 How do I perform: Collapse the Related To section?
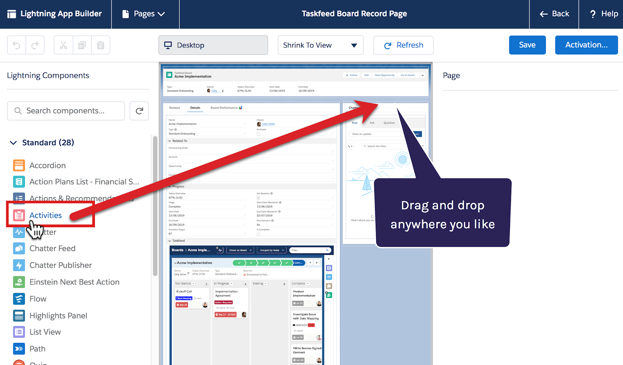[170, 141]
